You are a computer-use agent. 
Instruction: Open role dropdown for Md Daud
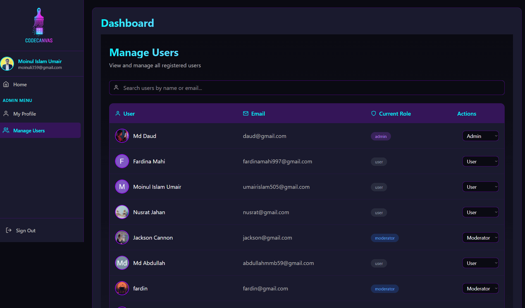coord(480,136)
